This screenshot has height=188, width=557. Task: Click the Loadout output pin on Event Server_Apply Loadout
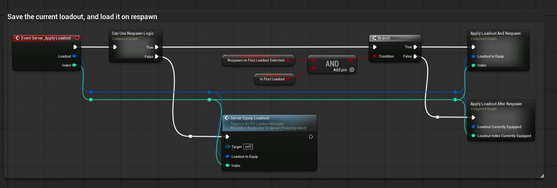(x=74, y=56)
